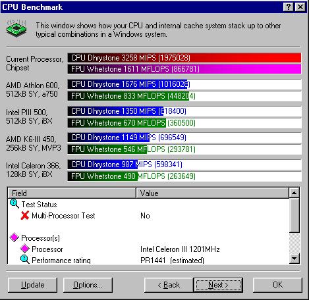This screenshot has width=309, height=300.
Task: Click the CPU Benchmark title bar text
Action: (x=32, y=7)
